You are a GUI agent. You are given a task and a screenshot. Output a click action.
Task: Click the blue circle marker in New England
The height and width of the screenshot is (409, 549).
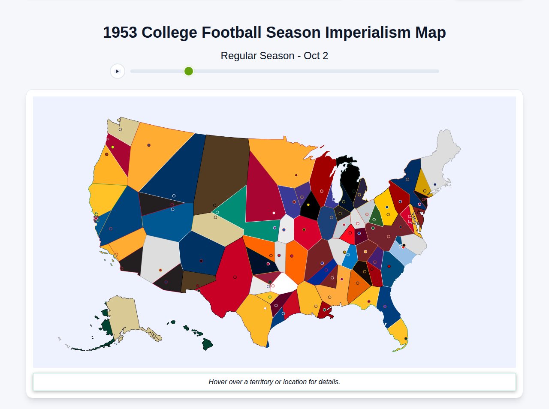tap(434, 183)
